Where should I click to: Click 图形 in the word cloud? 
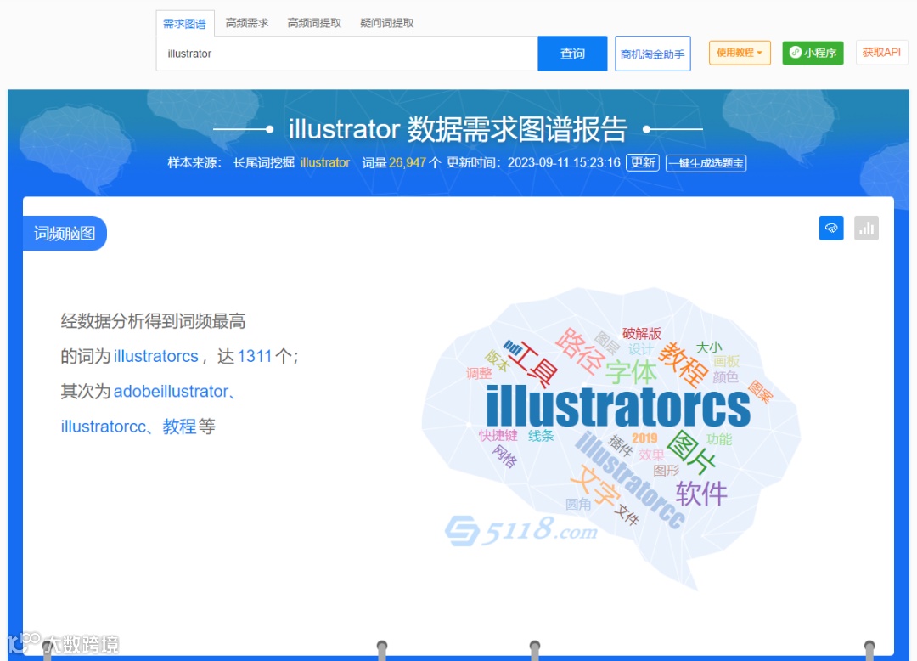tap(667, 471)
